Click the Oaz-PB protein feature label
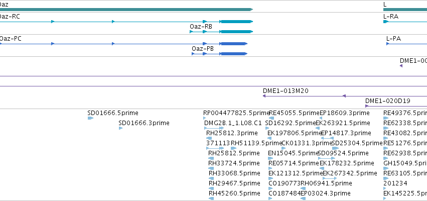Screen dimensions: 427x201 203,49
